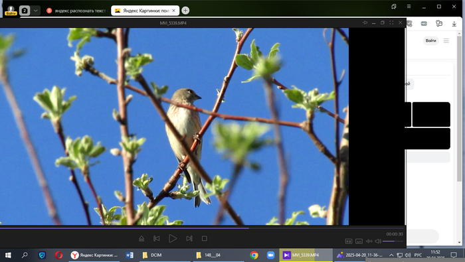Expand the tab group dropdown chevron

point(36,11)
